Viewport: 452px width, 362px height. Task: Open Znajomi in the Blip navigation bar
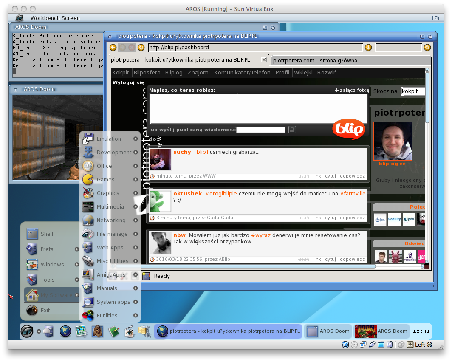click(x=199, y=72)
